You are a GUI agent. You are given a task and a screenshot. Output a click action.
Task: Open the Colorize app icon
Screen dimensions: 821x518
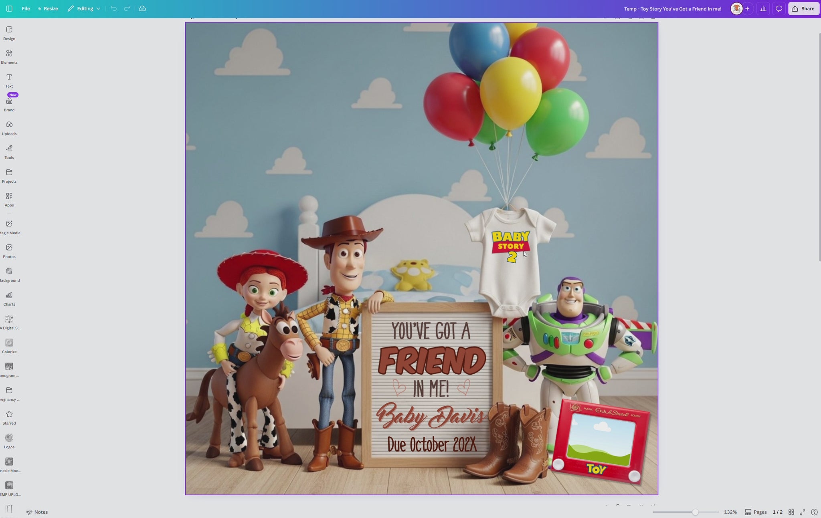(x=9, y=345)
